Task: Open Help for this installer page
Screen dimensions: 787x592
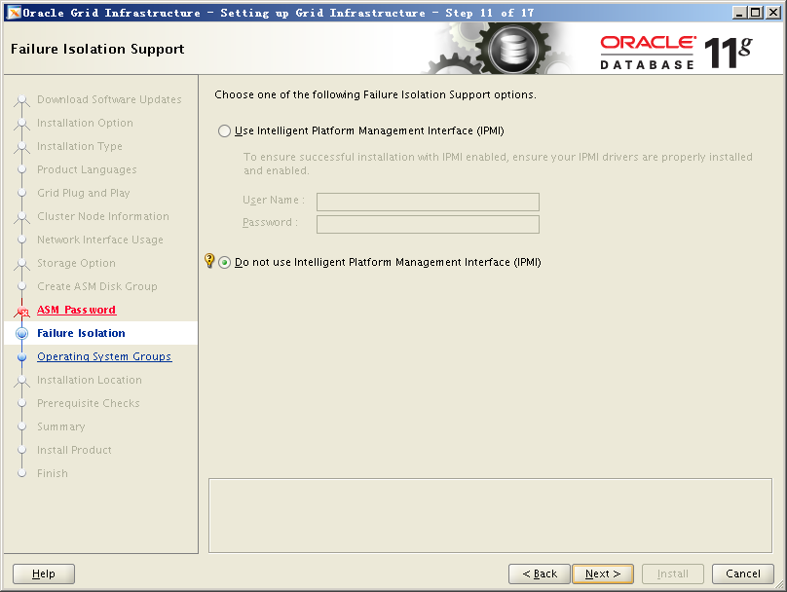Action: coord(44,573)
